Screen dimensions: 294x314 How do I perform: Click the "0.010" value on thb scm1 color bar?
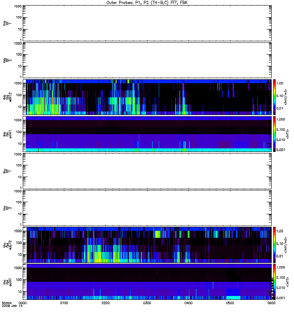click(x=281, y=140)
